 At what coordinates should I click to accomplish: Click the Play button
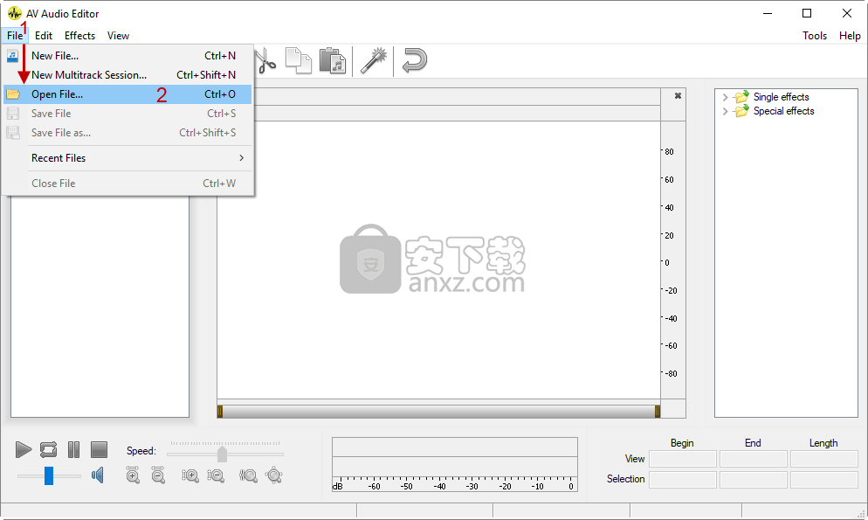(24, 450)
